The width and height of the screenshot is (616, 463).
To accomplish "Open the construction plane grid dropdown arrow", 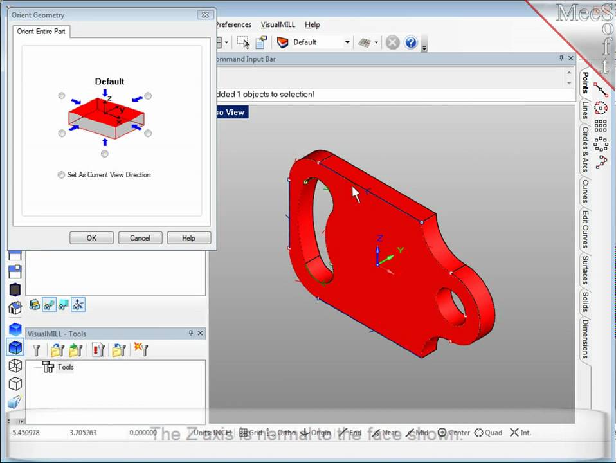I will [376, 42].
